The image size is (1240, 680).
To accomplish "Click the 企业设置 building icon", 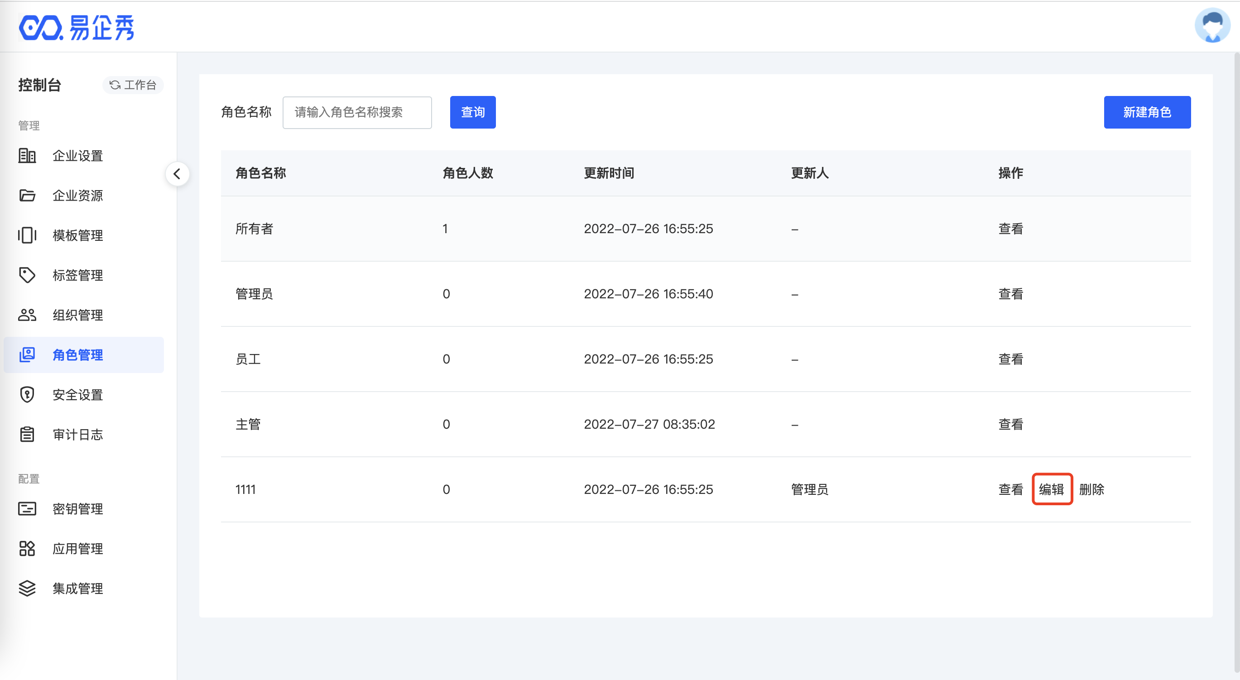I will pyautogui.click(x=27, y=155).
